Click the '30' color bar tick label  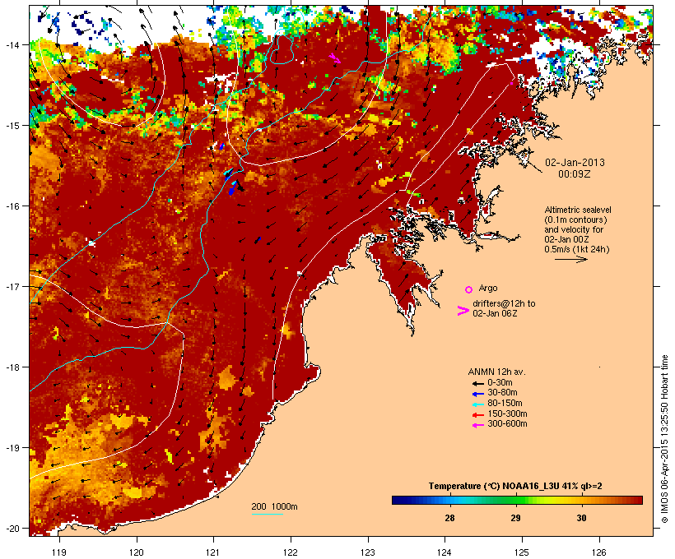[x=581, y=518]
